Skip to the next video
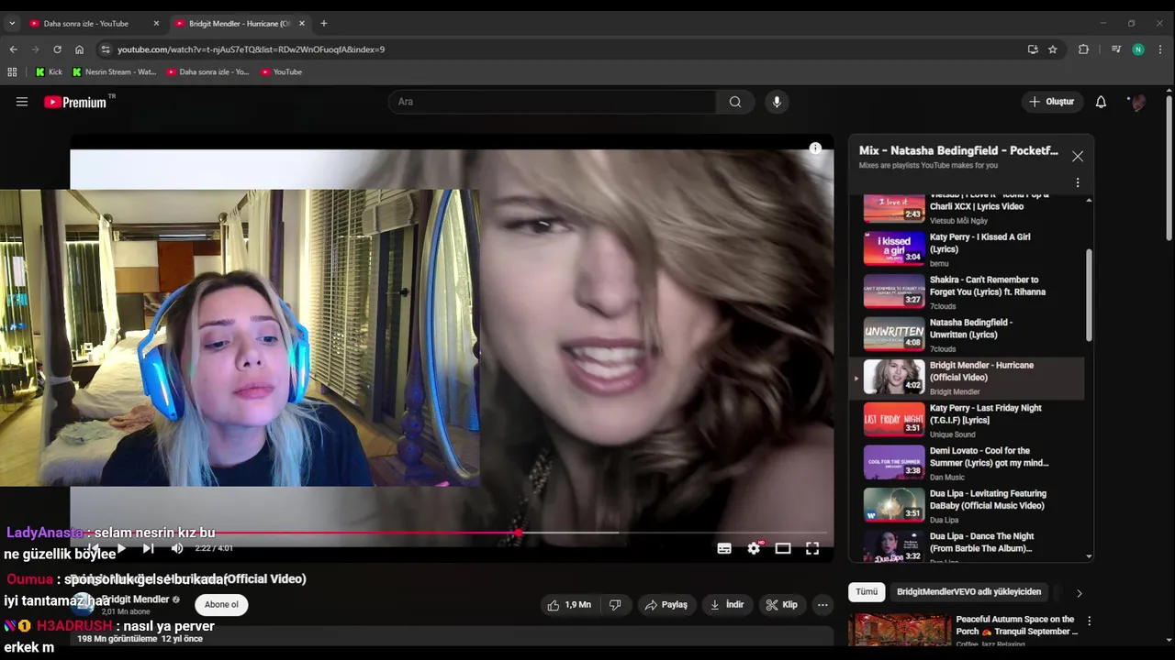 pyautogui.click(x=148, y=548)
